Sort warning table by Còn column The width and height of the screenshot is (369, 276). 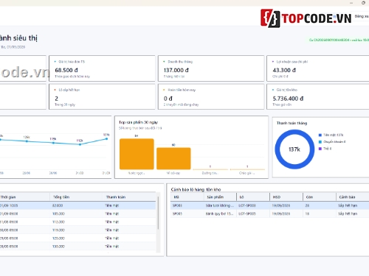320,197
